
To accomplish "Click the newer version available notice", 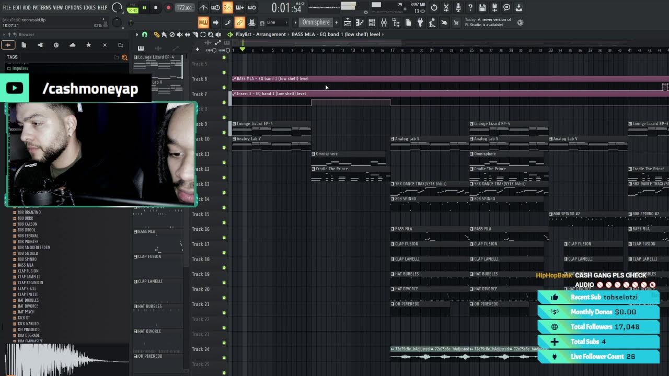I will click(x=488, y=22).
